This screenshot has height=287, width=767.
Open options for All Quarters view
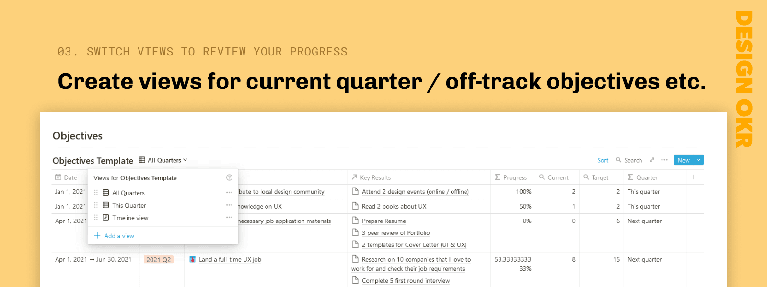[229, 193]
